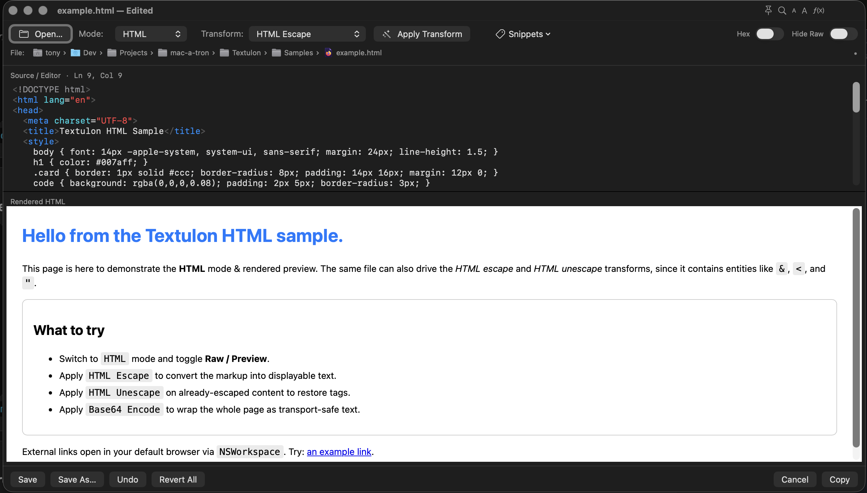Click the 'What to try' heading in the preview

(x=69, y=330)
